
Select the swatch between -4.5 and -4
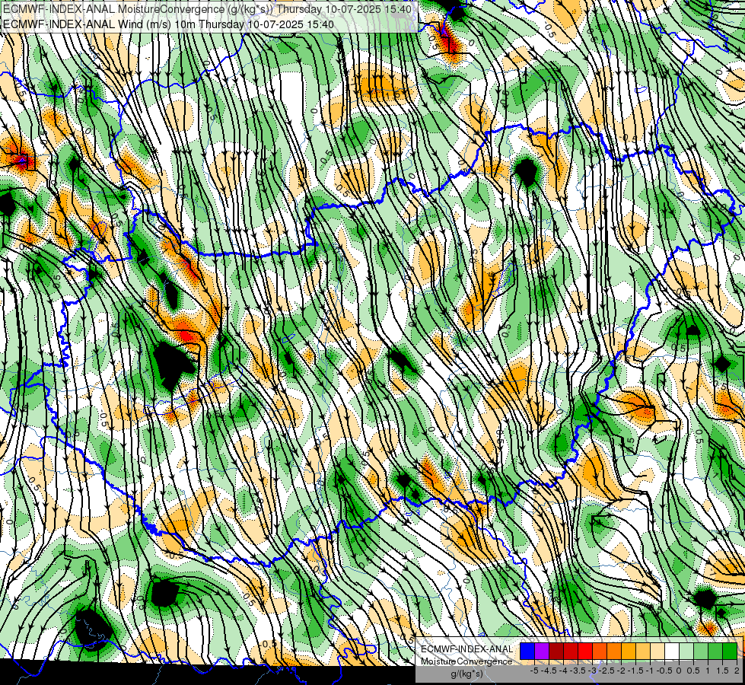pos(556,651)
